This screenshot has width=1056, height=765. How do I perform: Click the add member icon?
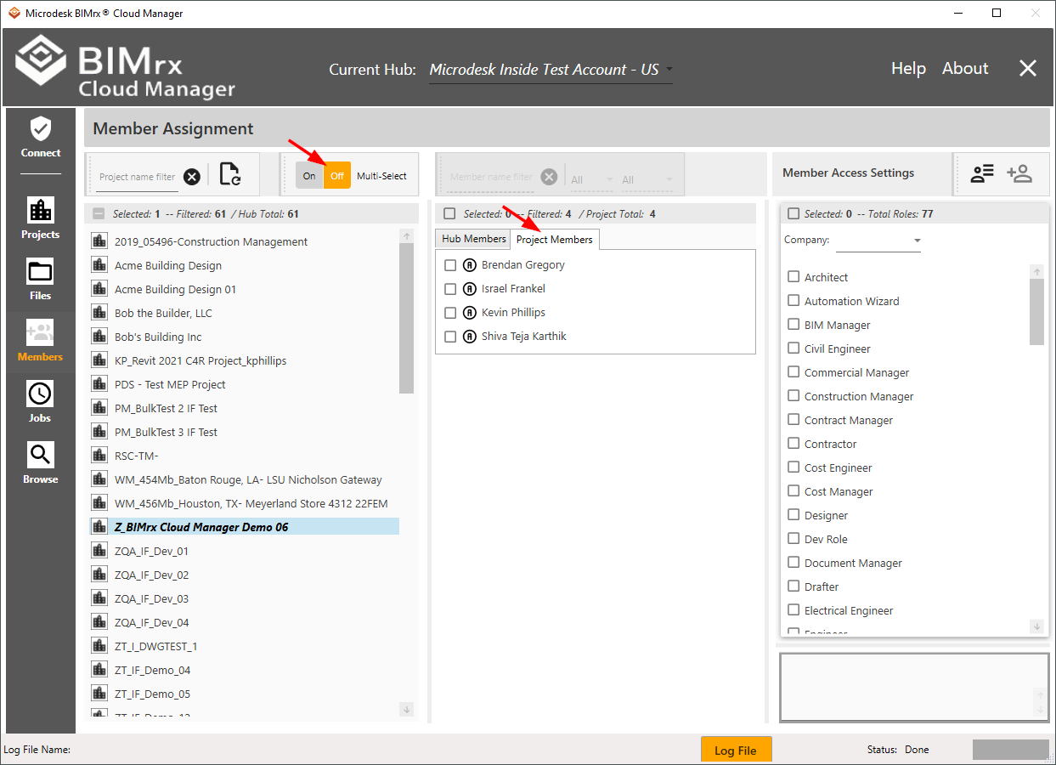pos(1019,173)
